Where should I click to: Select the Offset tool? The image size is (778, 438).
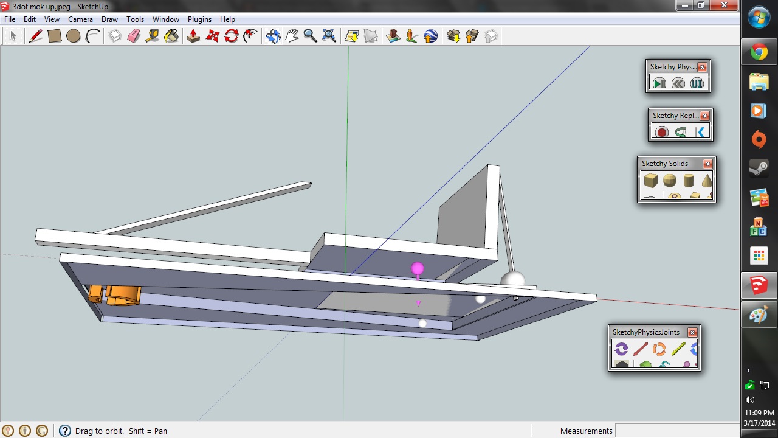point(250,36)
